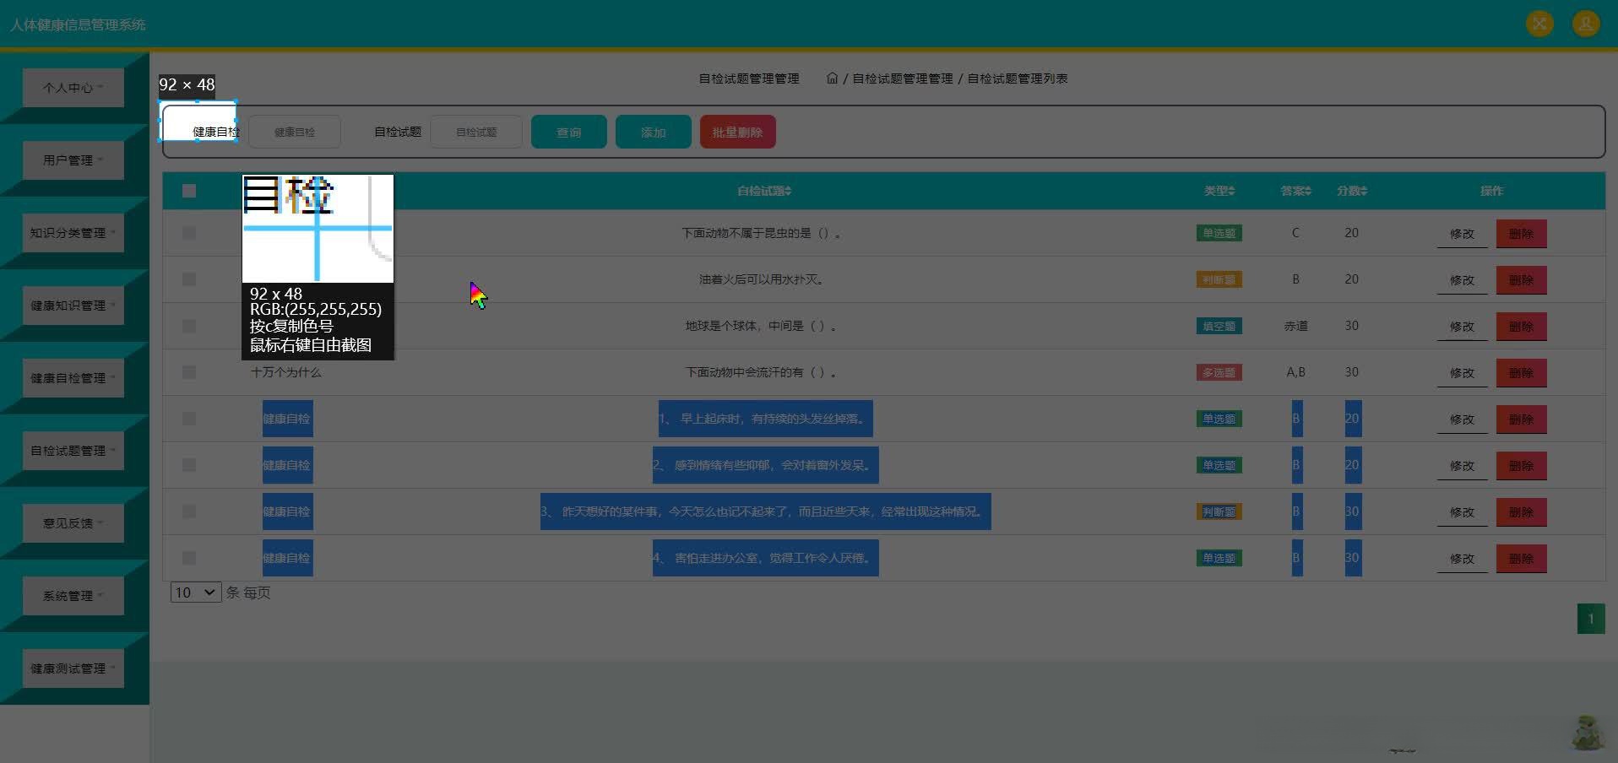Click the answer cell A,B
This screenshot has height=763, width=1618.
(1295, 372)
